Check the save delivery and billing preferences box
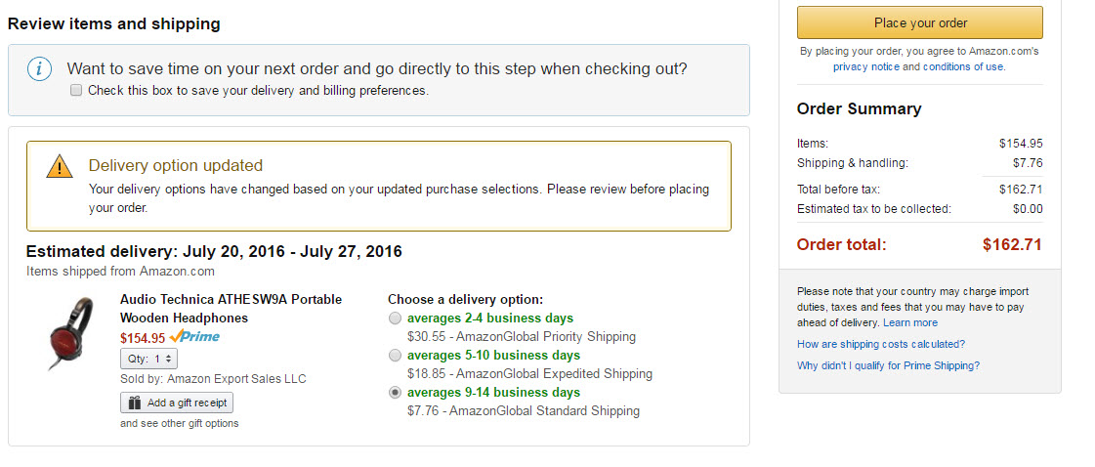Viewport: 1095px width, 467px height. [76, 90]
